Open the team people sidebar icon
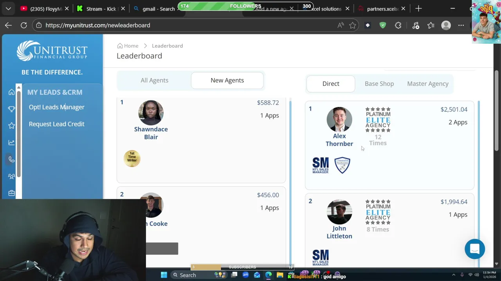 point(11,176)
